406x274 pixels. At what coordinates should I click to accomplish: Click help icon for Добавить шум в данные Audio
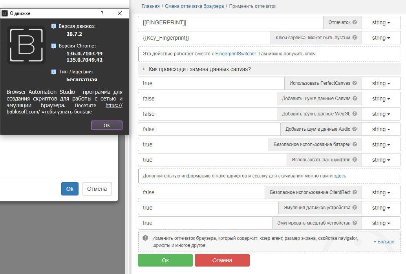point(355,129)
